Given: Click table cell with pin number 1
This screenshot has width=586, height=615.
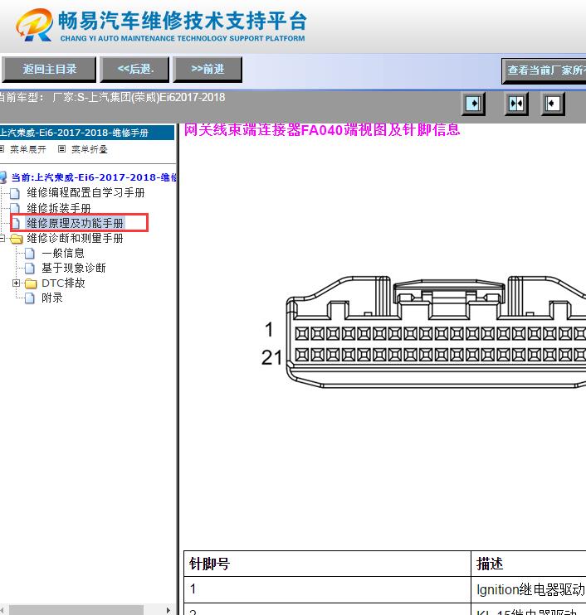Looking at the screenshot, I should [x=327, y=589].
